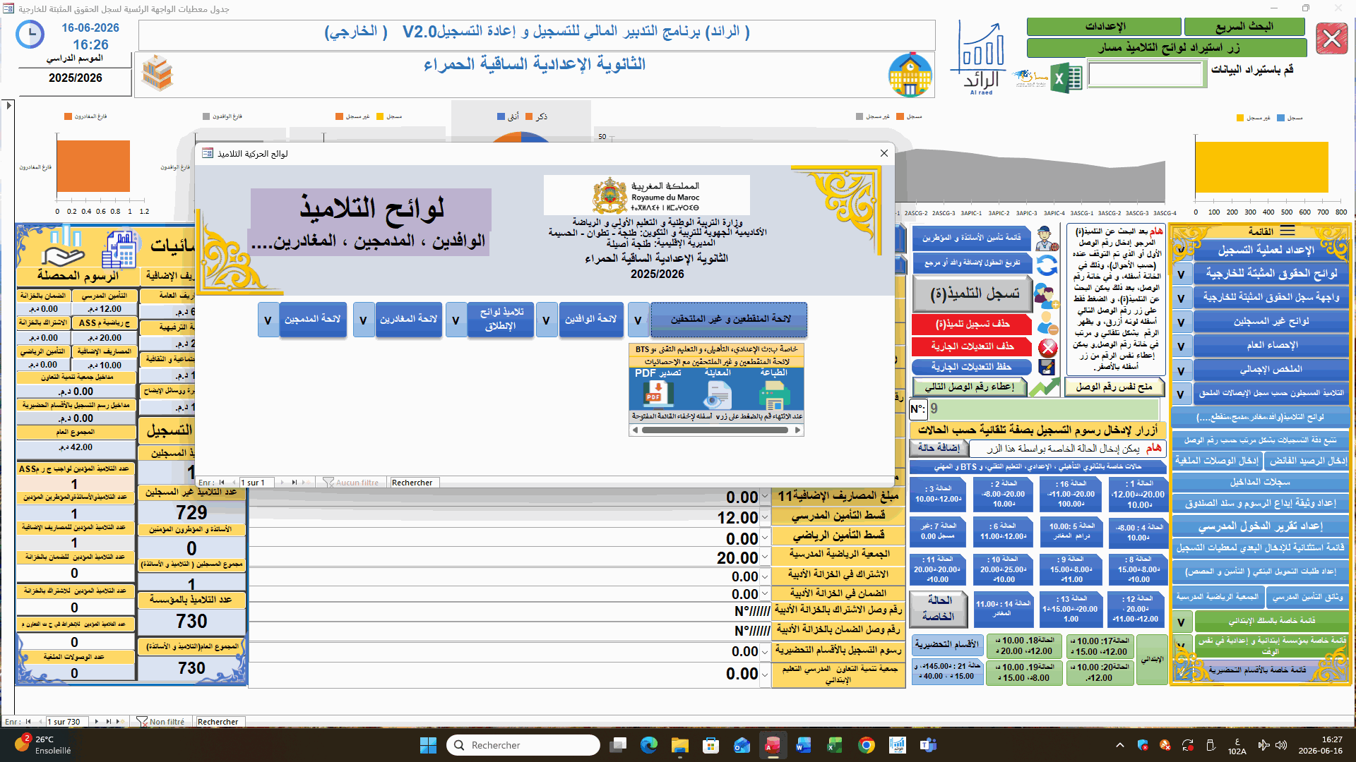Click the red X icon beside حذف التعديلات الجارية
Viewport: 1356px width, 762px height.
click(1048, 347)
